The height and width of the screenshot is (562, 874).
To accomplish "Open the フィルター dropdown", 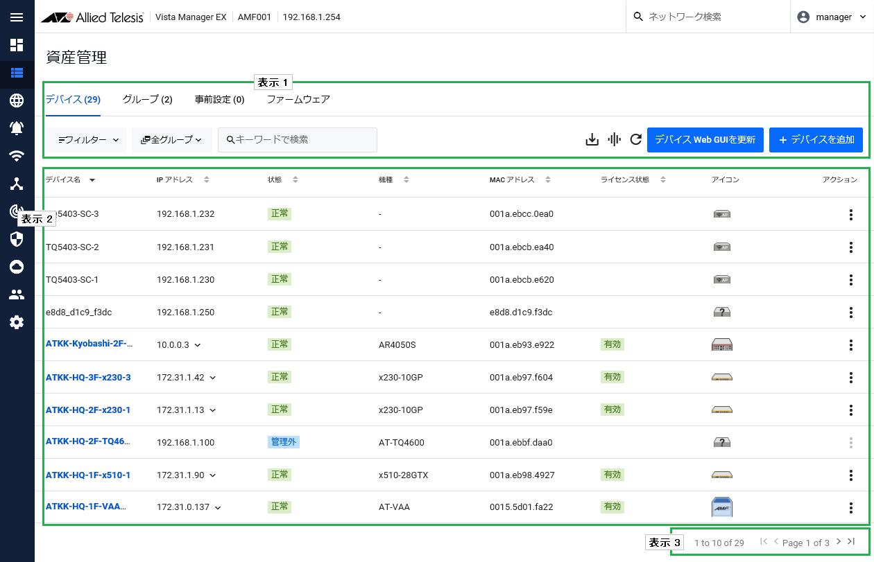I will click(87, 140).
